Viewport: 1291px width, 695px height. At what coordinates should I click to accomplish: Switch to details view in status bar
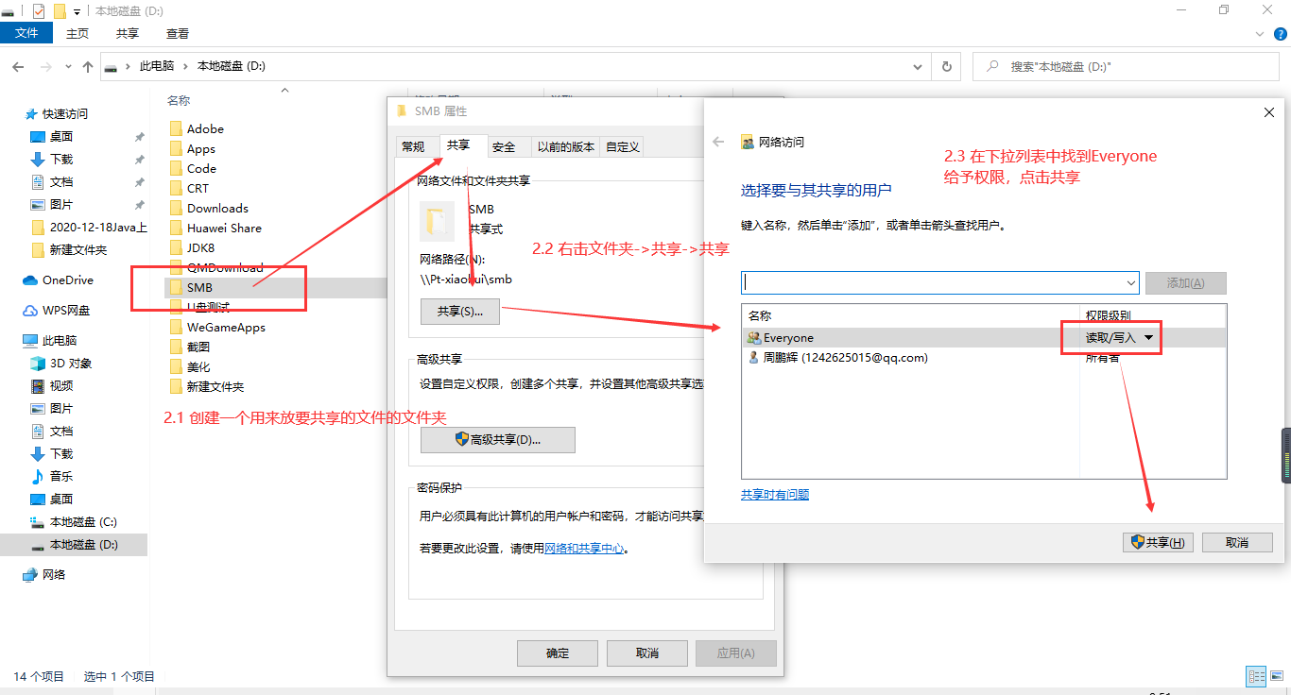[x=1256, y=676]
